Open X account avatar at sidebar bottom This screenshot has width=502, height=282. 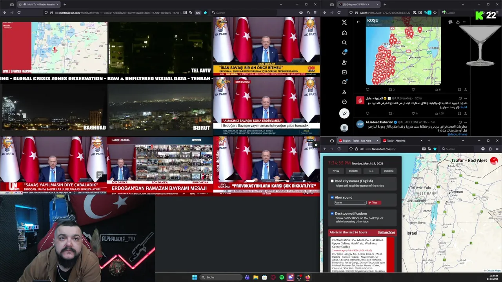(344, 128)
